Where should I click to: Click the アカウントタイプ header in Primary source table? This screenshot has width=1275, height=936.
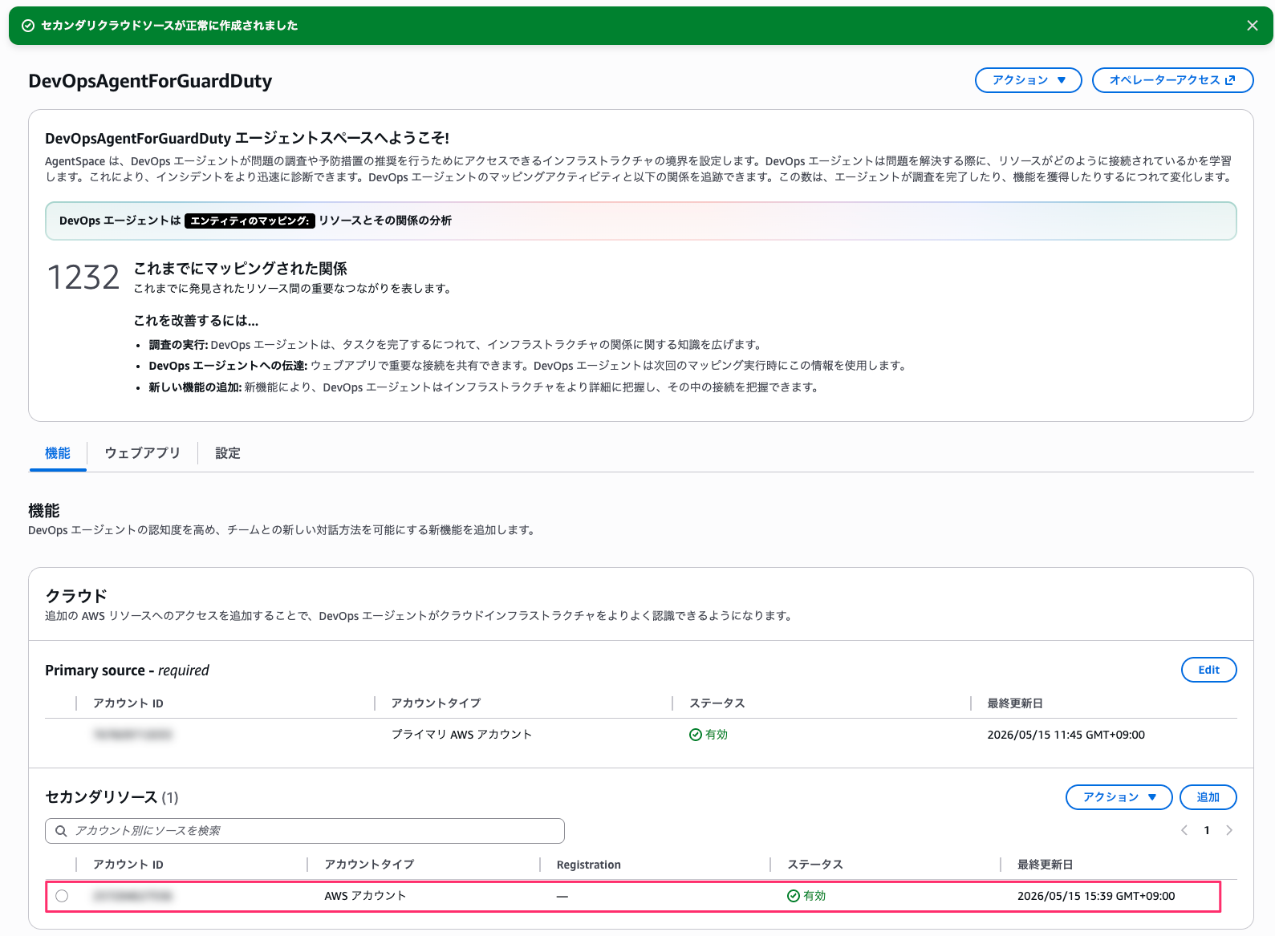(436, 703)
